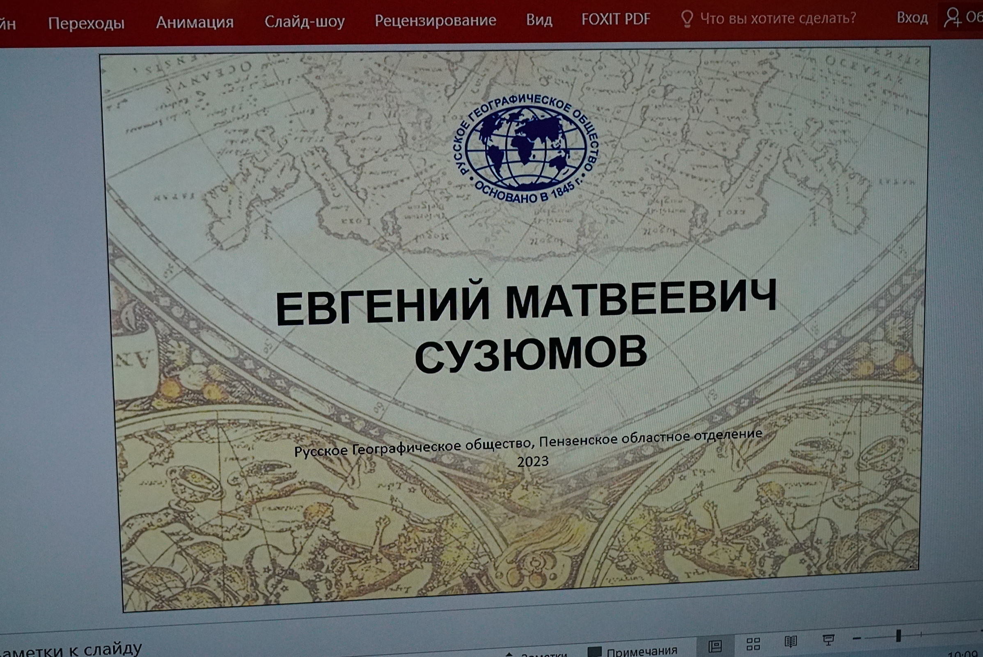Click the lightbulb Tell Me icon
Image resolution: width=983 pixels, height=657 pixels.
click(x=687, y=19)
